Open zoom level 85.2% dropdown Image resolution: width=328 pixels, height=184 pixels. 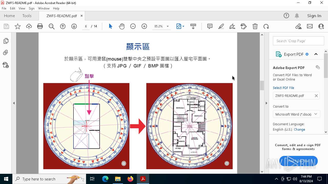[168, 26]
